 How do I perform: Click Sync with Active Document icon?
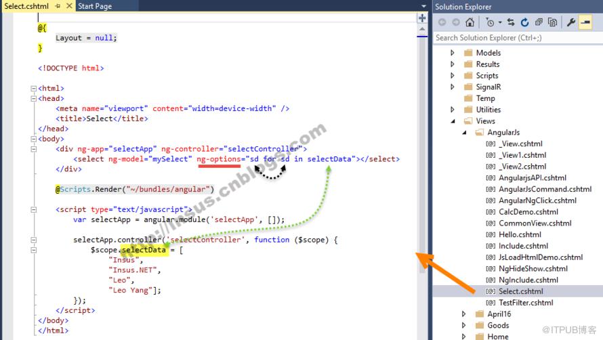511,22
